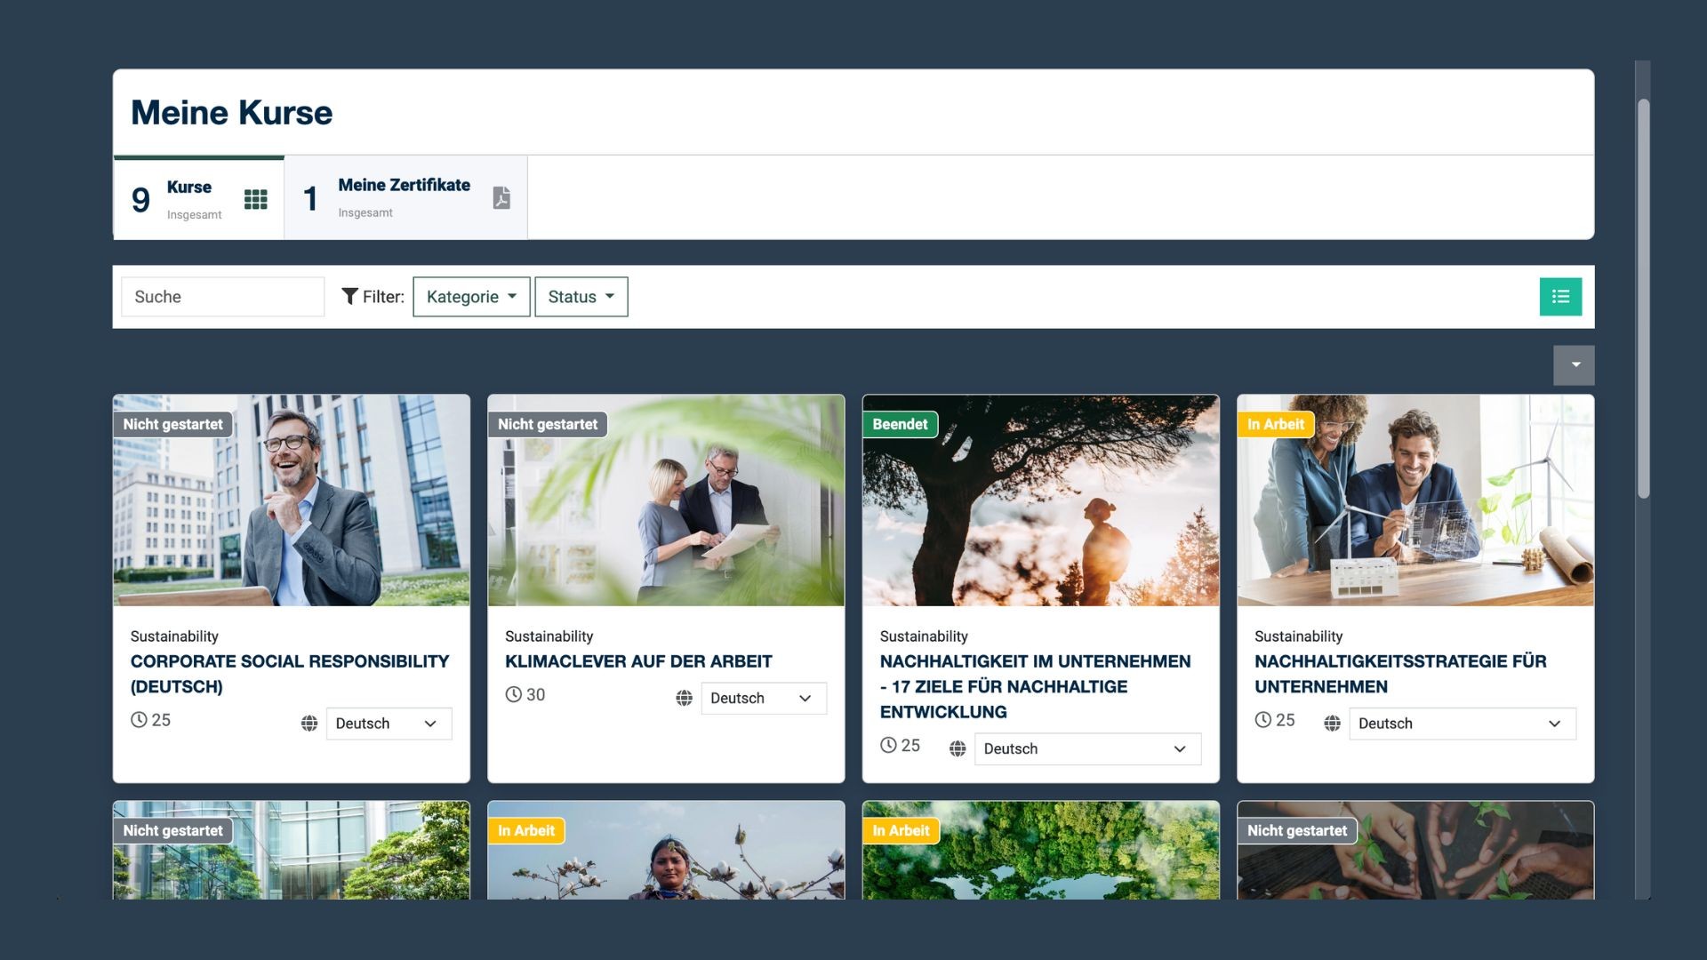Viewport: 1707px width, 960px height.
Task: Open Corporate Social Responsibility (Deutsch) course title
Action: click(x=290, y=674)
